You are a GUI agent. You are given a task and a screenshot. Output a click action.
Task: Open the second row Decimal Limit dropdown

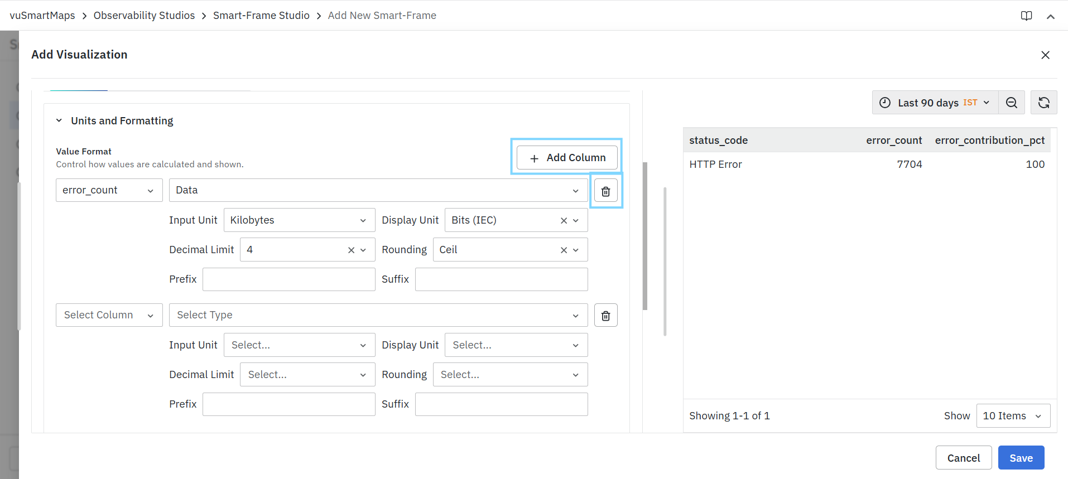pos(307,375)
